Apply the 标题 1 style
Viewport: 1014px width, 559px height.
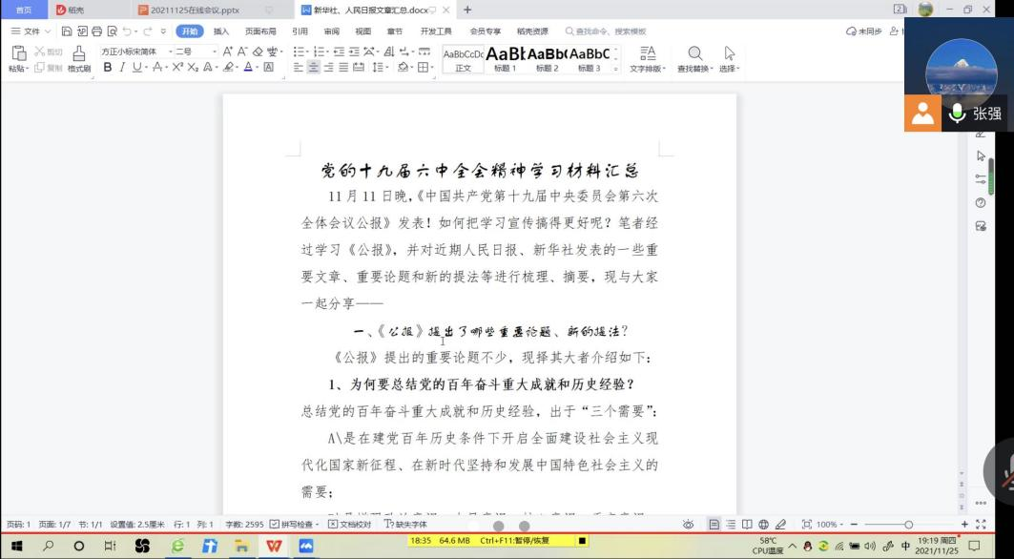tap(503, 59)
